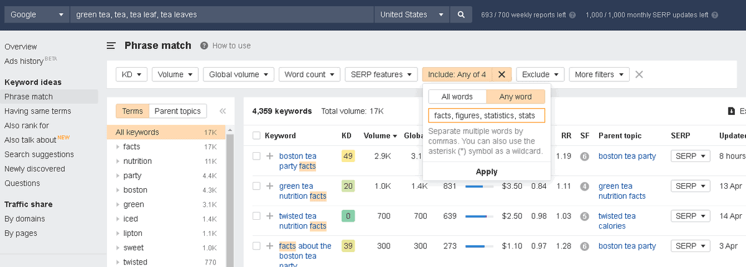Open the Exclude filter dropdown
The image size is (746, 267).
(x=541, y=75)
